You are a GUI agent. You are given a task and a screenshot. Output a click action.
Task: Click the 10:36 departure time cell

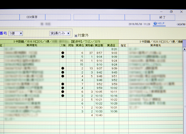point(113,111)
